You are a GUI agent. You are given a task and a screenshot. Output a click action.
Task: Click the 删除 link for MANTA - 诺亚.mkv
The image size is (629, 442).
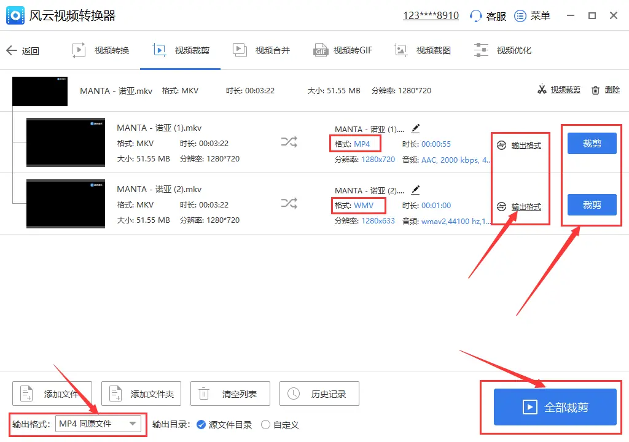coord(612,90)
